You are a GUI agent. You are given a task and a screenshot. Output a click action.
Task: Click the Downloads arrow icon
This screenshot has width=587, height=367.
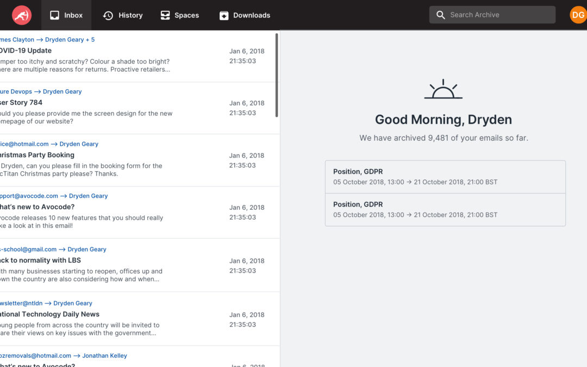click(224, 15)
